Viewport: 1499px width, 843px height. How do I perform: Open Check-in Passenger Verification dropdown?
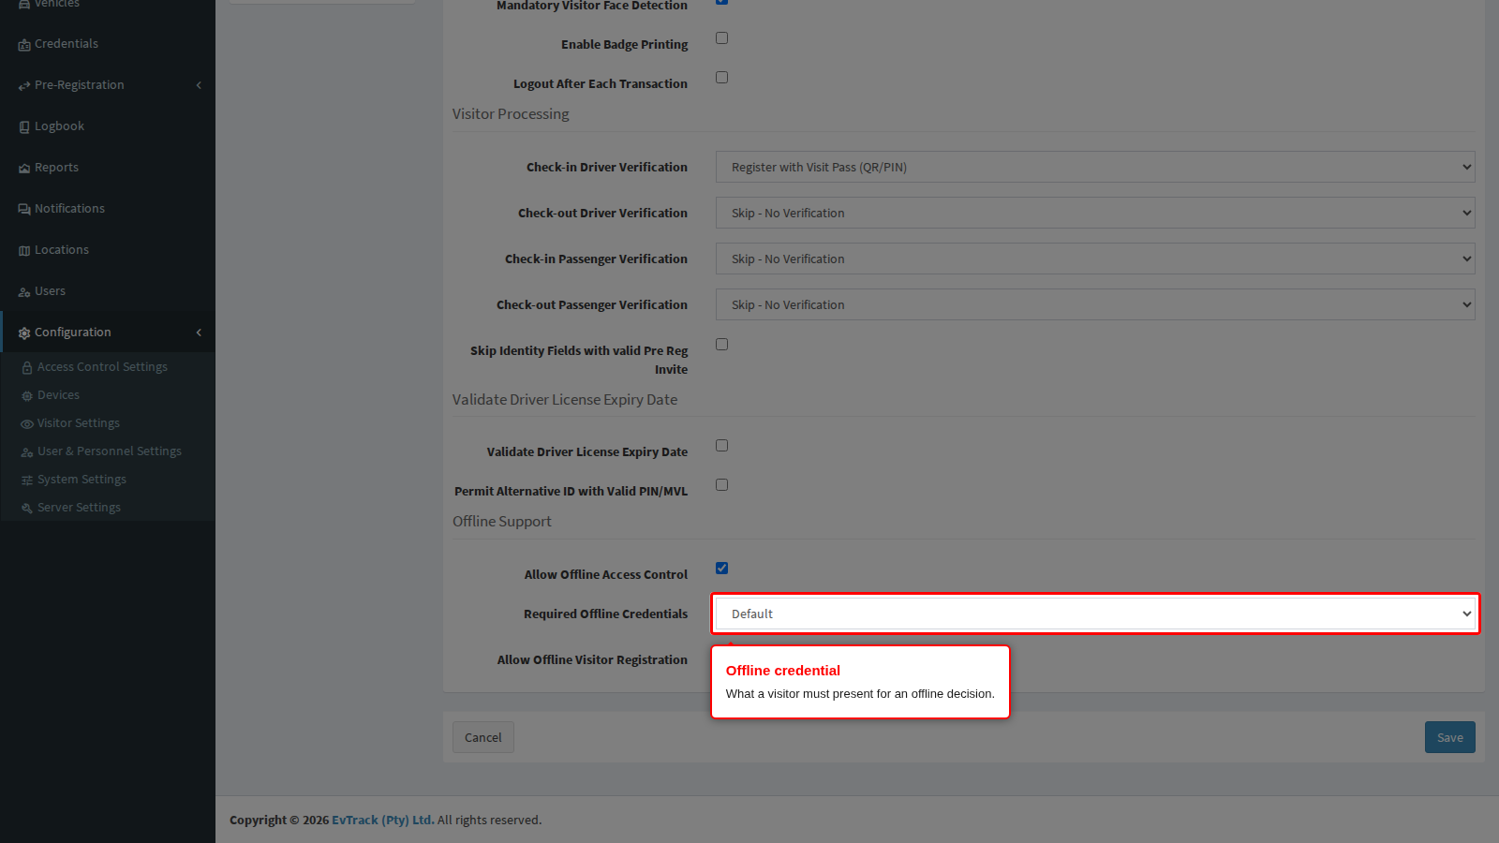point(1095,259)
